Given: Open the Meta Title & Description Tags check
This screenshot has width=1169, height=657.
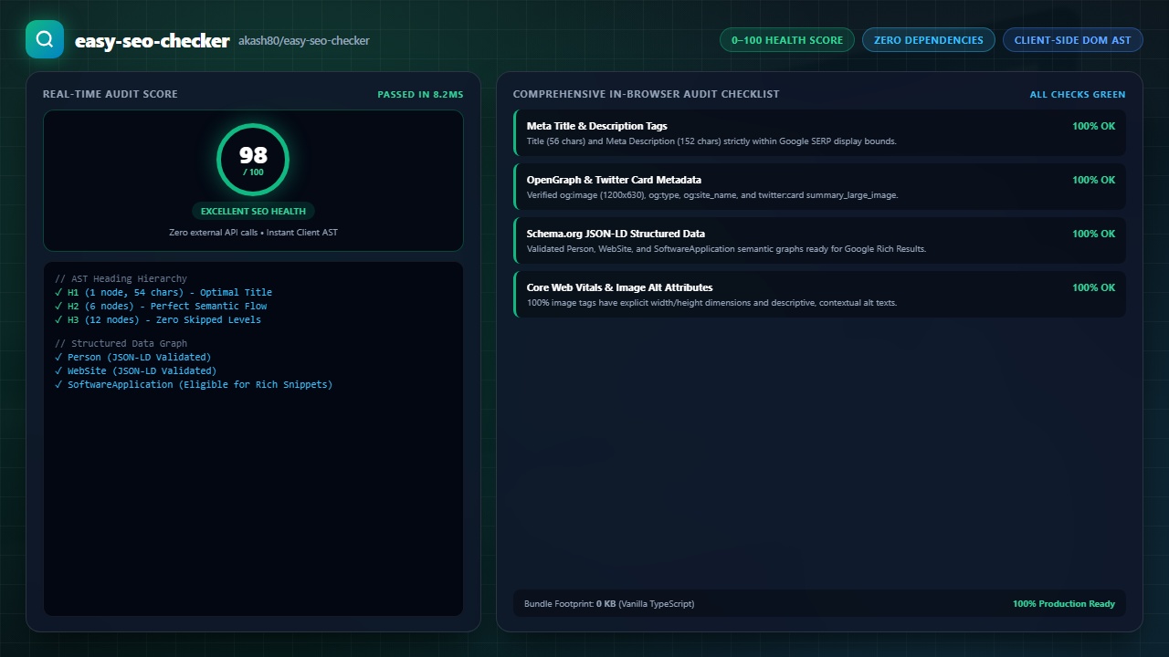Looking at the screenshot, I should [x=819, y=133].
